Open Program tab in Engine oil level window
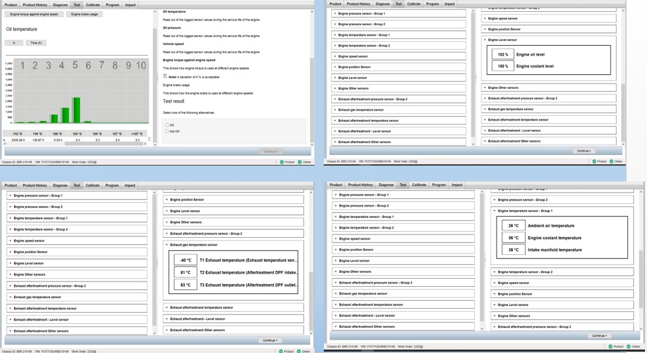 coord(432,4)
